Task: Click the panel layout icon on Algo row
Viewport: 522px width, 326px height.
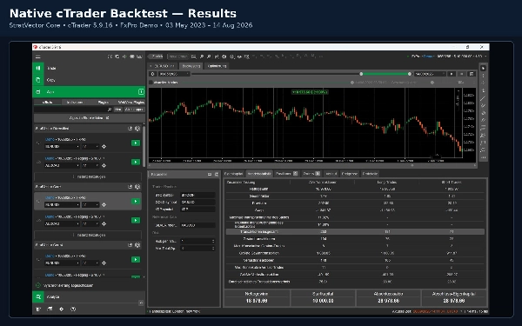Action: click(x=141, y=91)
